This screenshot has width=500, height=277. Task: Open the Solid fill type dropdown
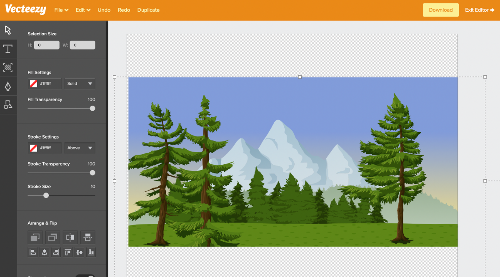[x=80, y=84]
